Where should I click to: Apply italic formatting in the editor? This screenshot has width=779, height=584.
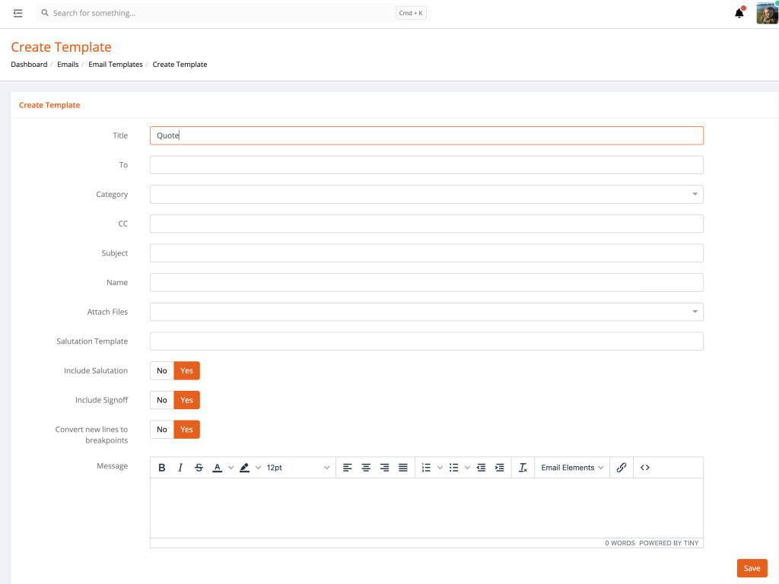pyautogui.click(x=180, y=468)
